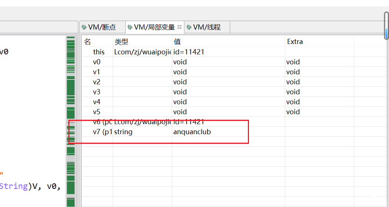Click the green overview ruler strip
This screenshot has width=389, height=207.
coord(70,111)
